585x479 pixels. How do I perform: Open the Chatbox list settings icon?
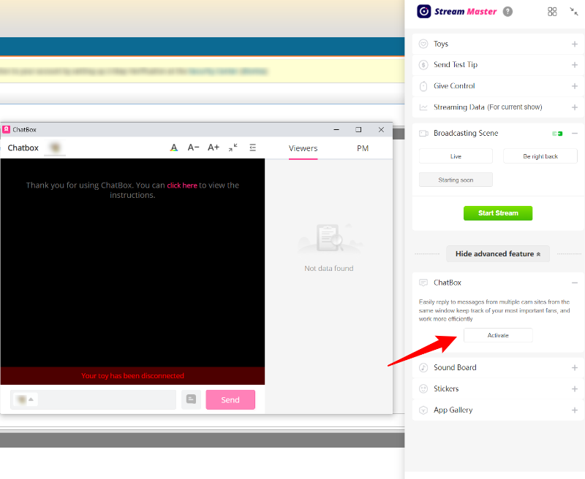(252, 147)
